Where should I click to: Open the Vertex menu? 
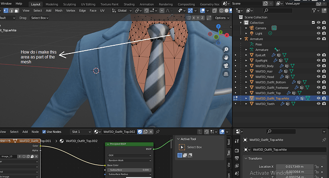[x=71, y=10]
